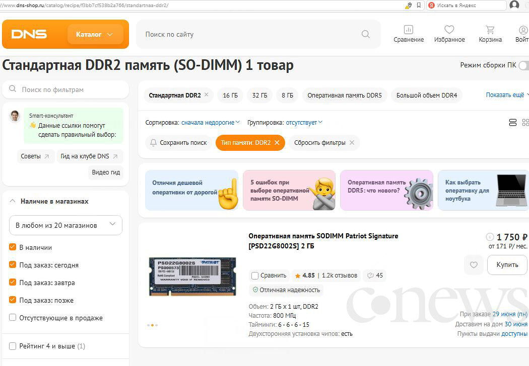529x366 pixels.
Task: Click the 30 июня delivery date link
Action: [x=516, y=324]
